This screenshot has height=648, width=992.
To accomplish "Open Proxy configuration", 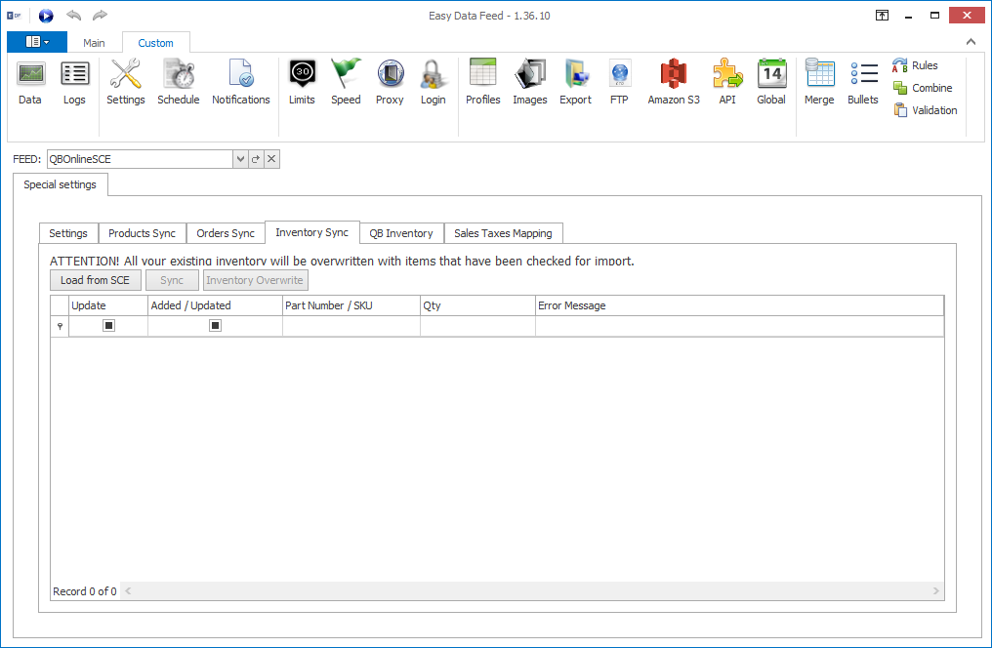I will click(390, 82).
